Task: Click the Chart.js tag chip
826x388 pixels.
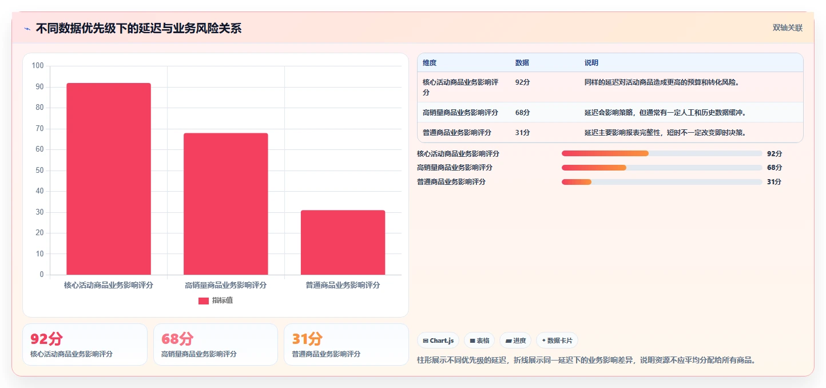Action: (x=438, y=341)
